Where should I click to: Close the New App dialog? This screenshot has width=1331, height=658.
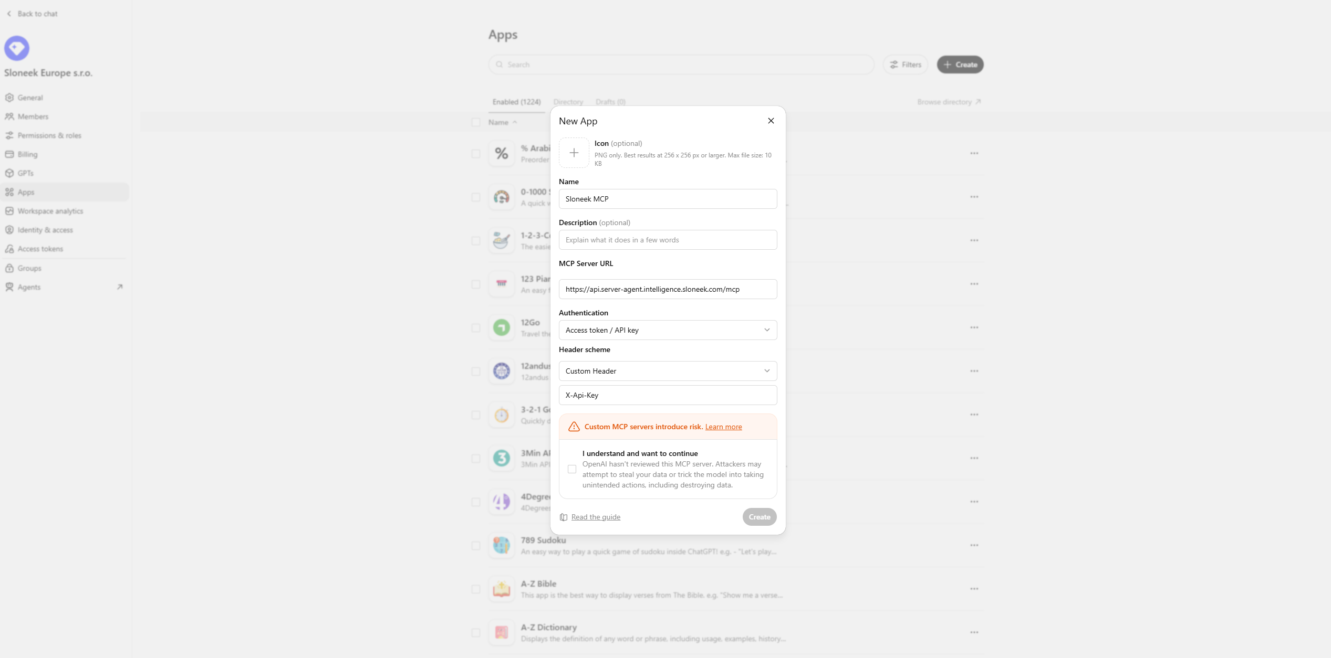[x=771, y=121]
